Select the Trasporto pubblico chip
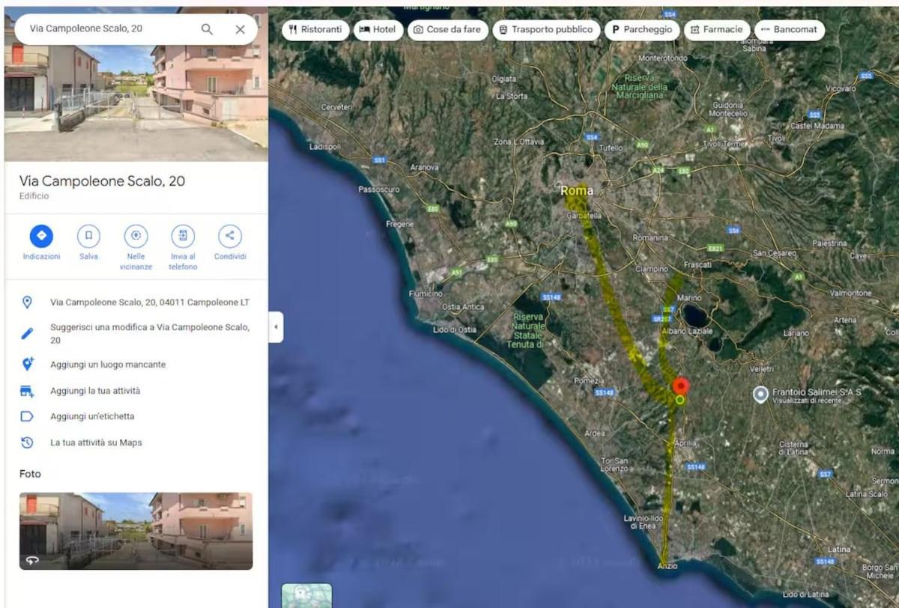 545,30
